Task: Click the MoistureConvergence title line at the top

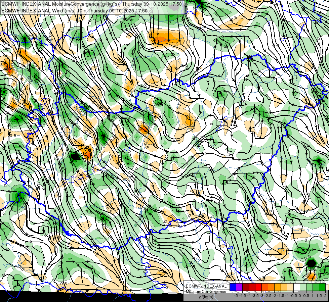Action: [91, 4]
